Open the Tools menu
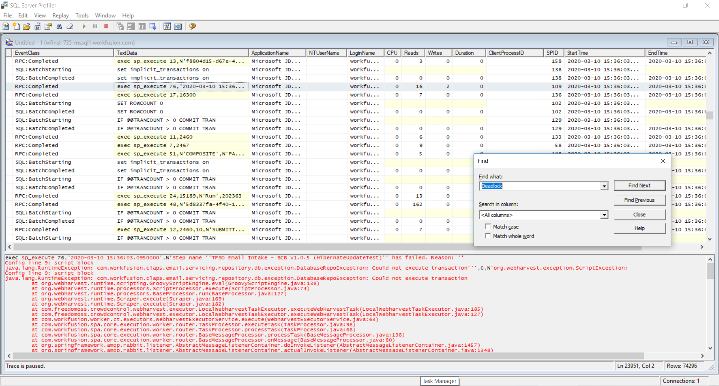The image size is (719, 386). [82, 15]
